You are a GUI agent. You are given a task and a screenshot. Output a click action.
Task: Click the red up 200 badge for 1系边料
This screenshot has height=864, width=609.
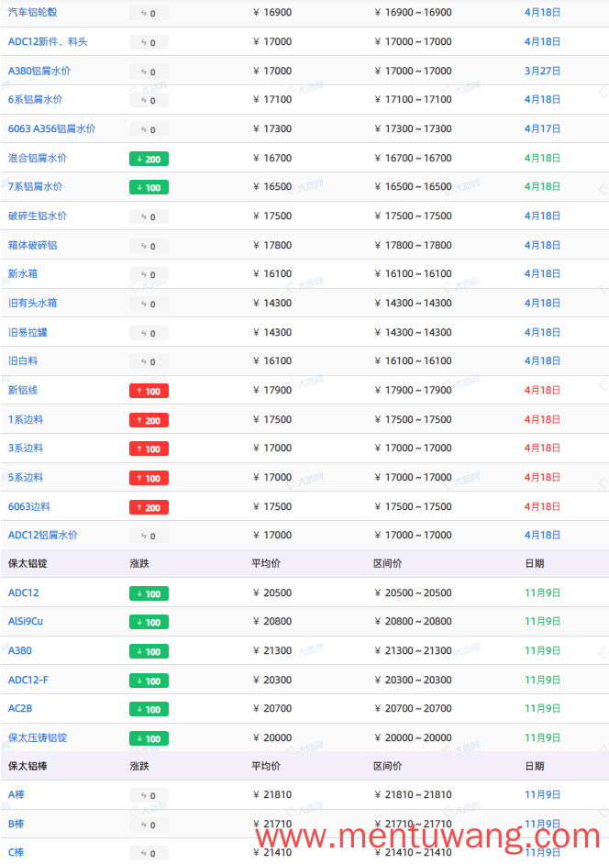(x=149, y=420)
